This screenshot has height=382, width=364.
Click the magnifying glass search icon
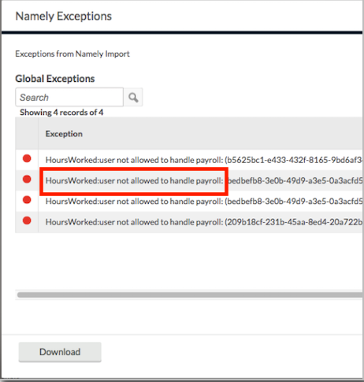pos(133,98)
